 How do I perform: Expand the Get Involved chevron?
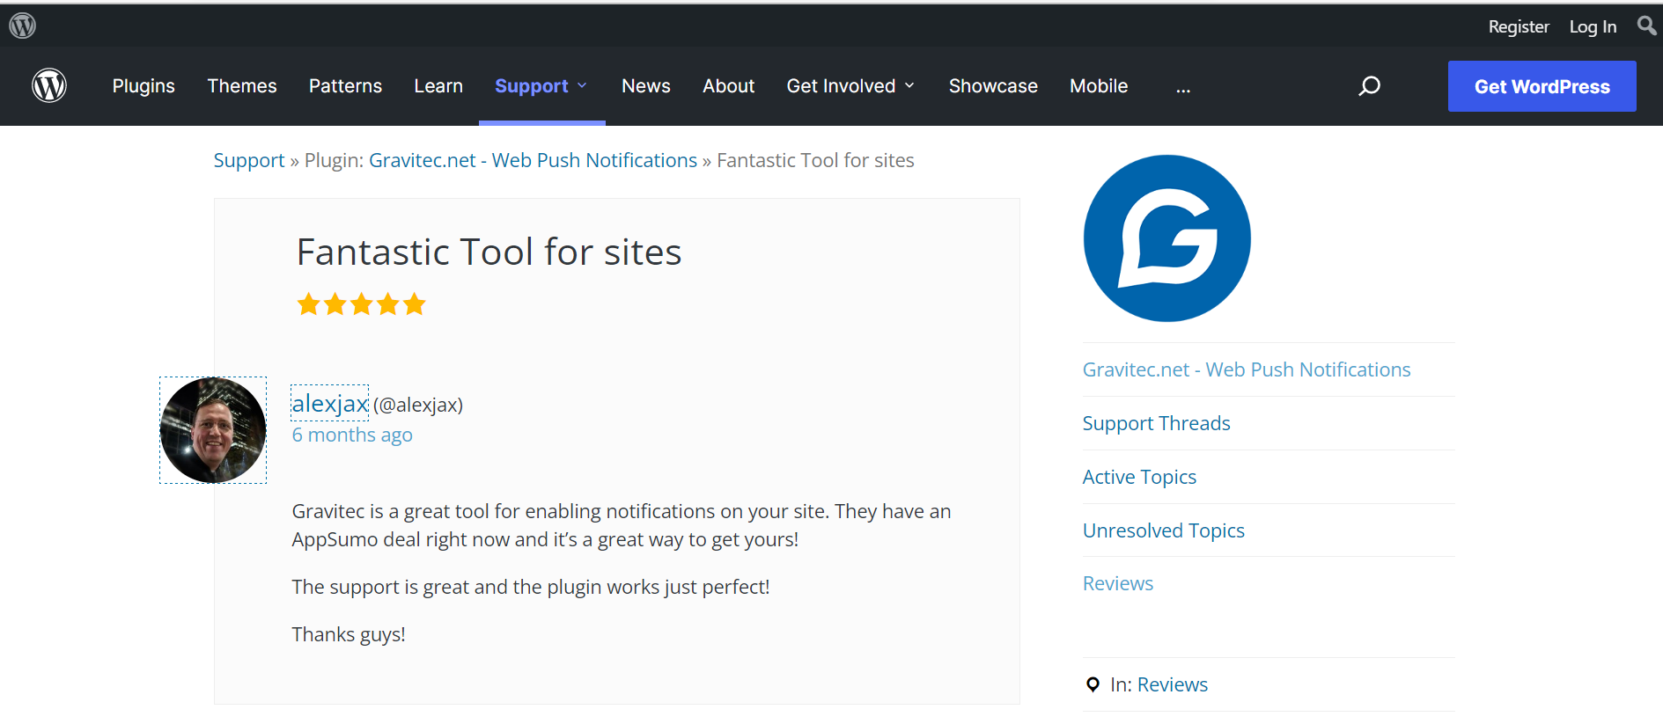click(x=909, y=86)
